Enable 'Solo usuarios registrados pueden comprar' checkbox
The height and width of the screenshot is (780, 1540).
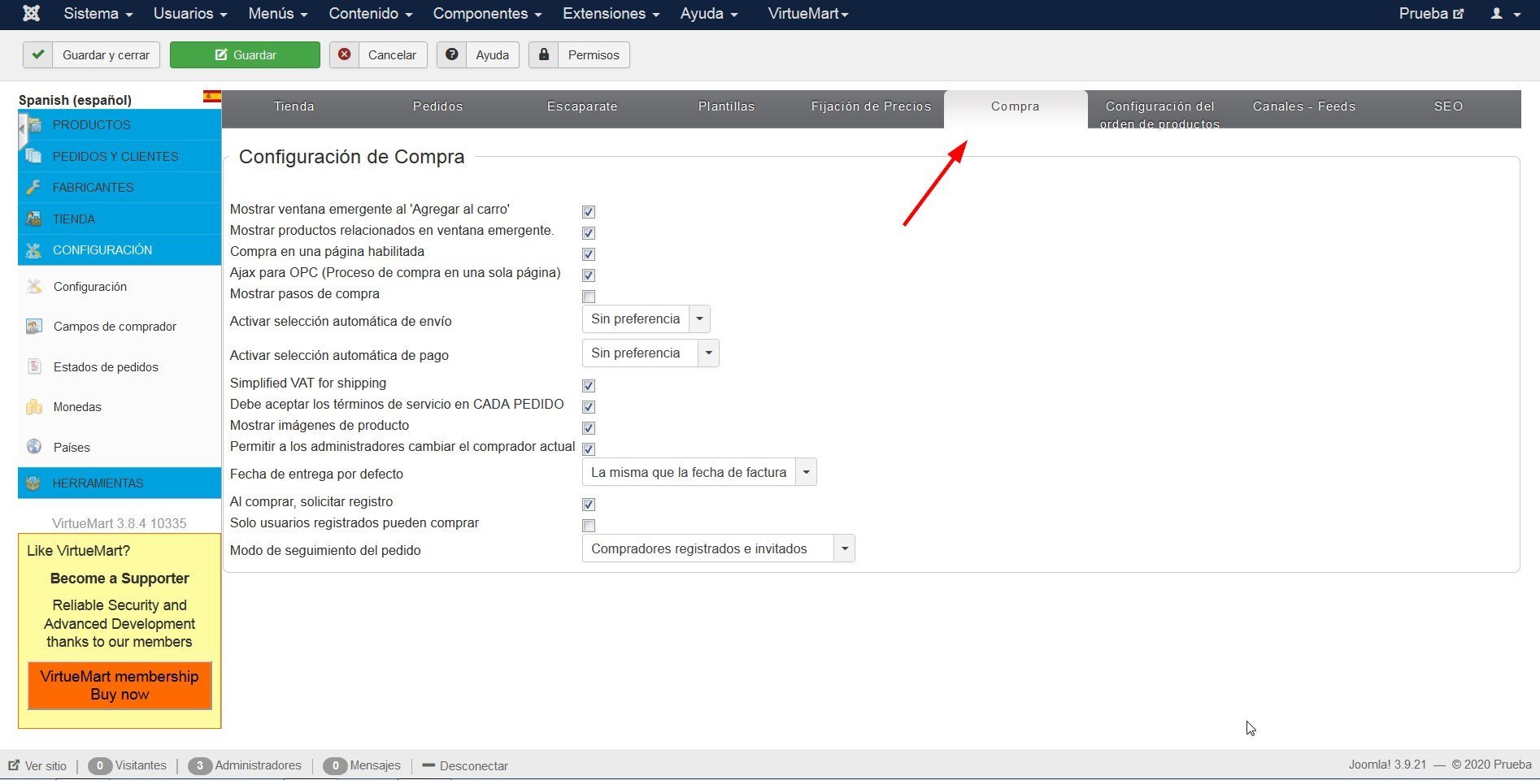589,526
